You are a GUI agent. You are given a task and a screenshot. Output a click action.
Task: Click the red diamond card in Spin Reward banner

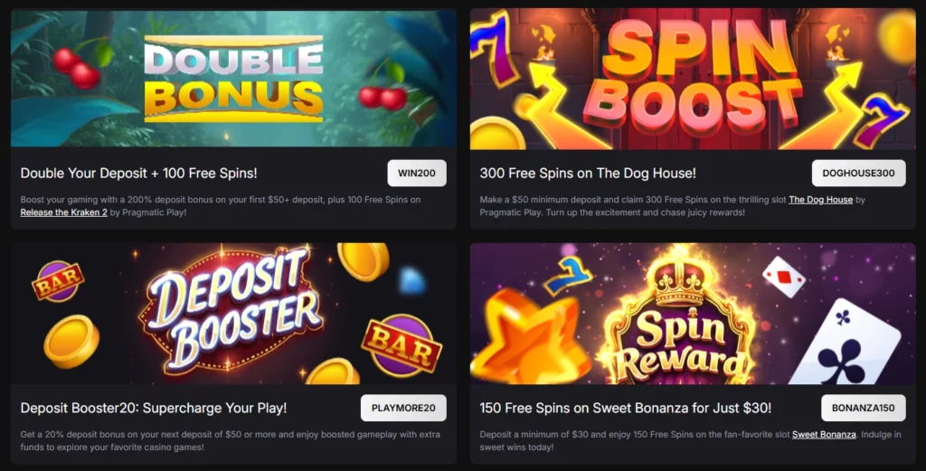(783, 277)
